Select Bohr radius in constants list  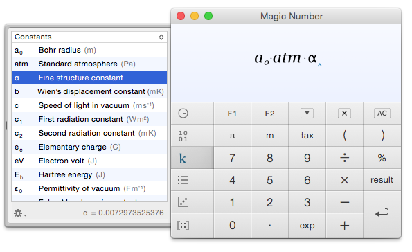click(x=89, y=50)
